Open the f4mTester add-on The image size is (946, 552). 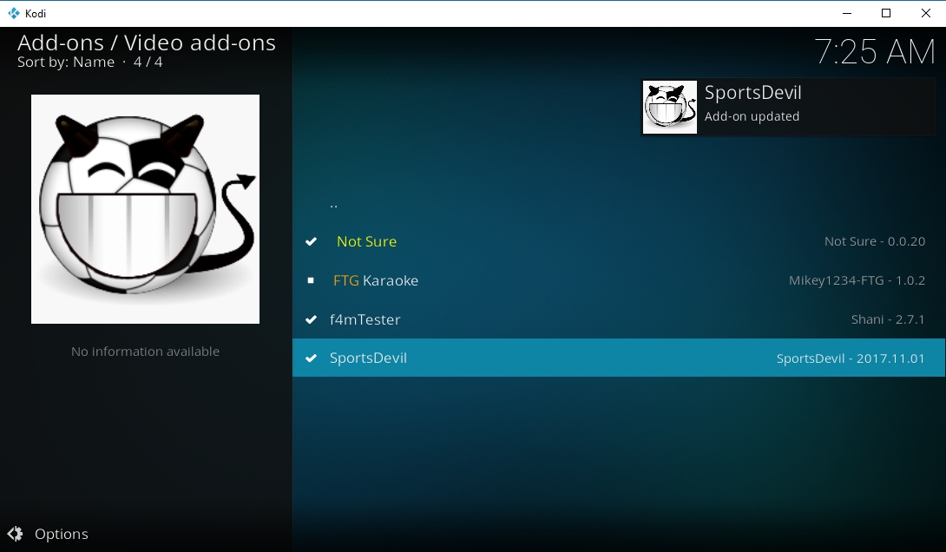click(x=619, y=319)
